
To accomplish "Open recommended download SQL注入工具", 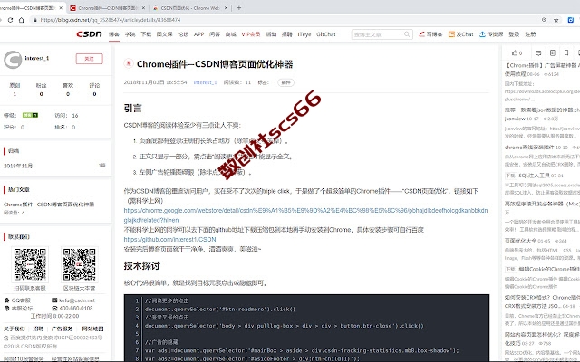I will (x=534, y=175).
